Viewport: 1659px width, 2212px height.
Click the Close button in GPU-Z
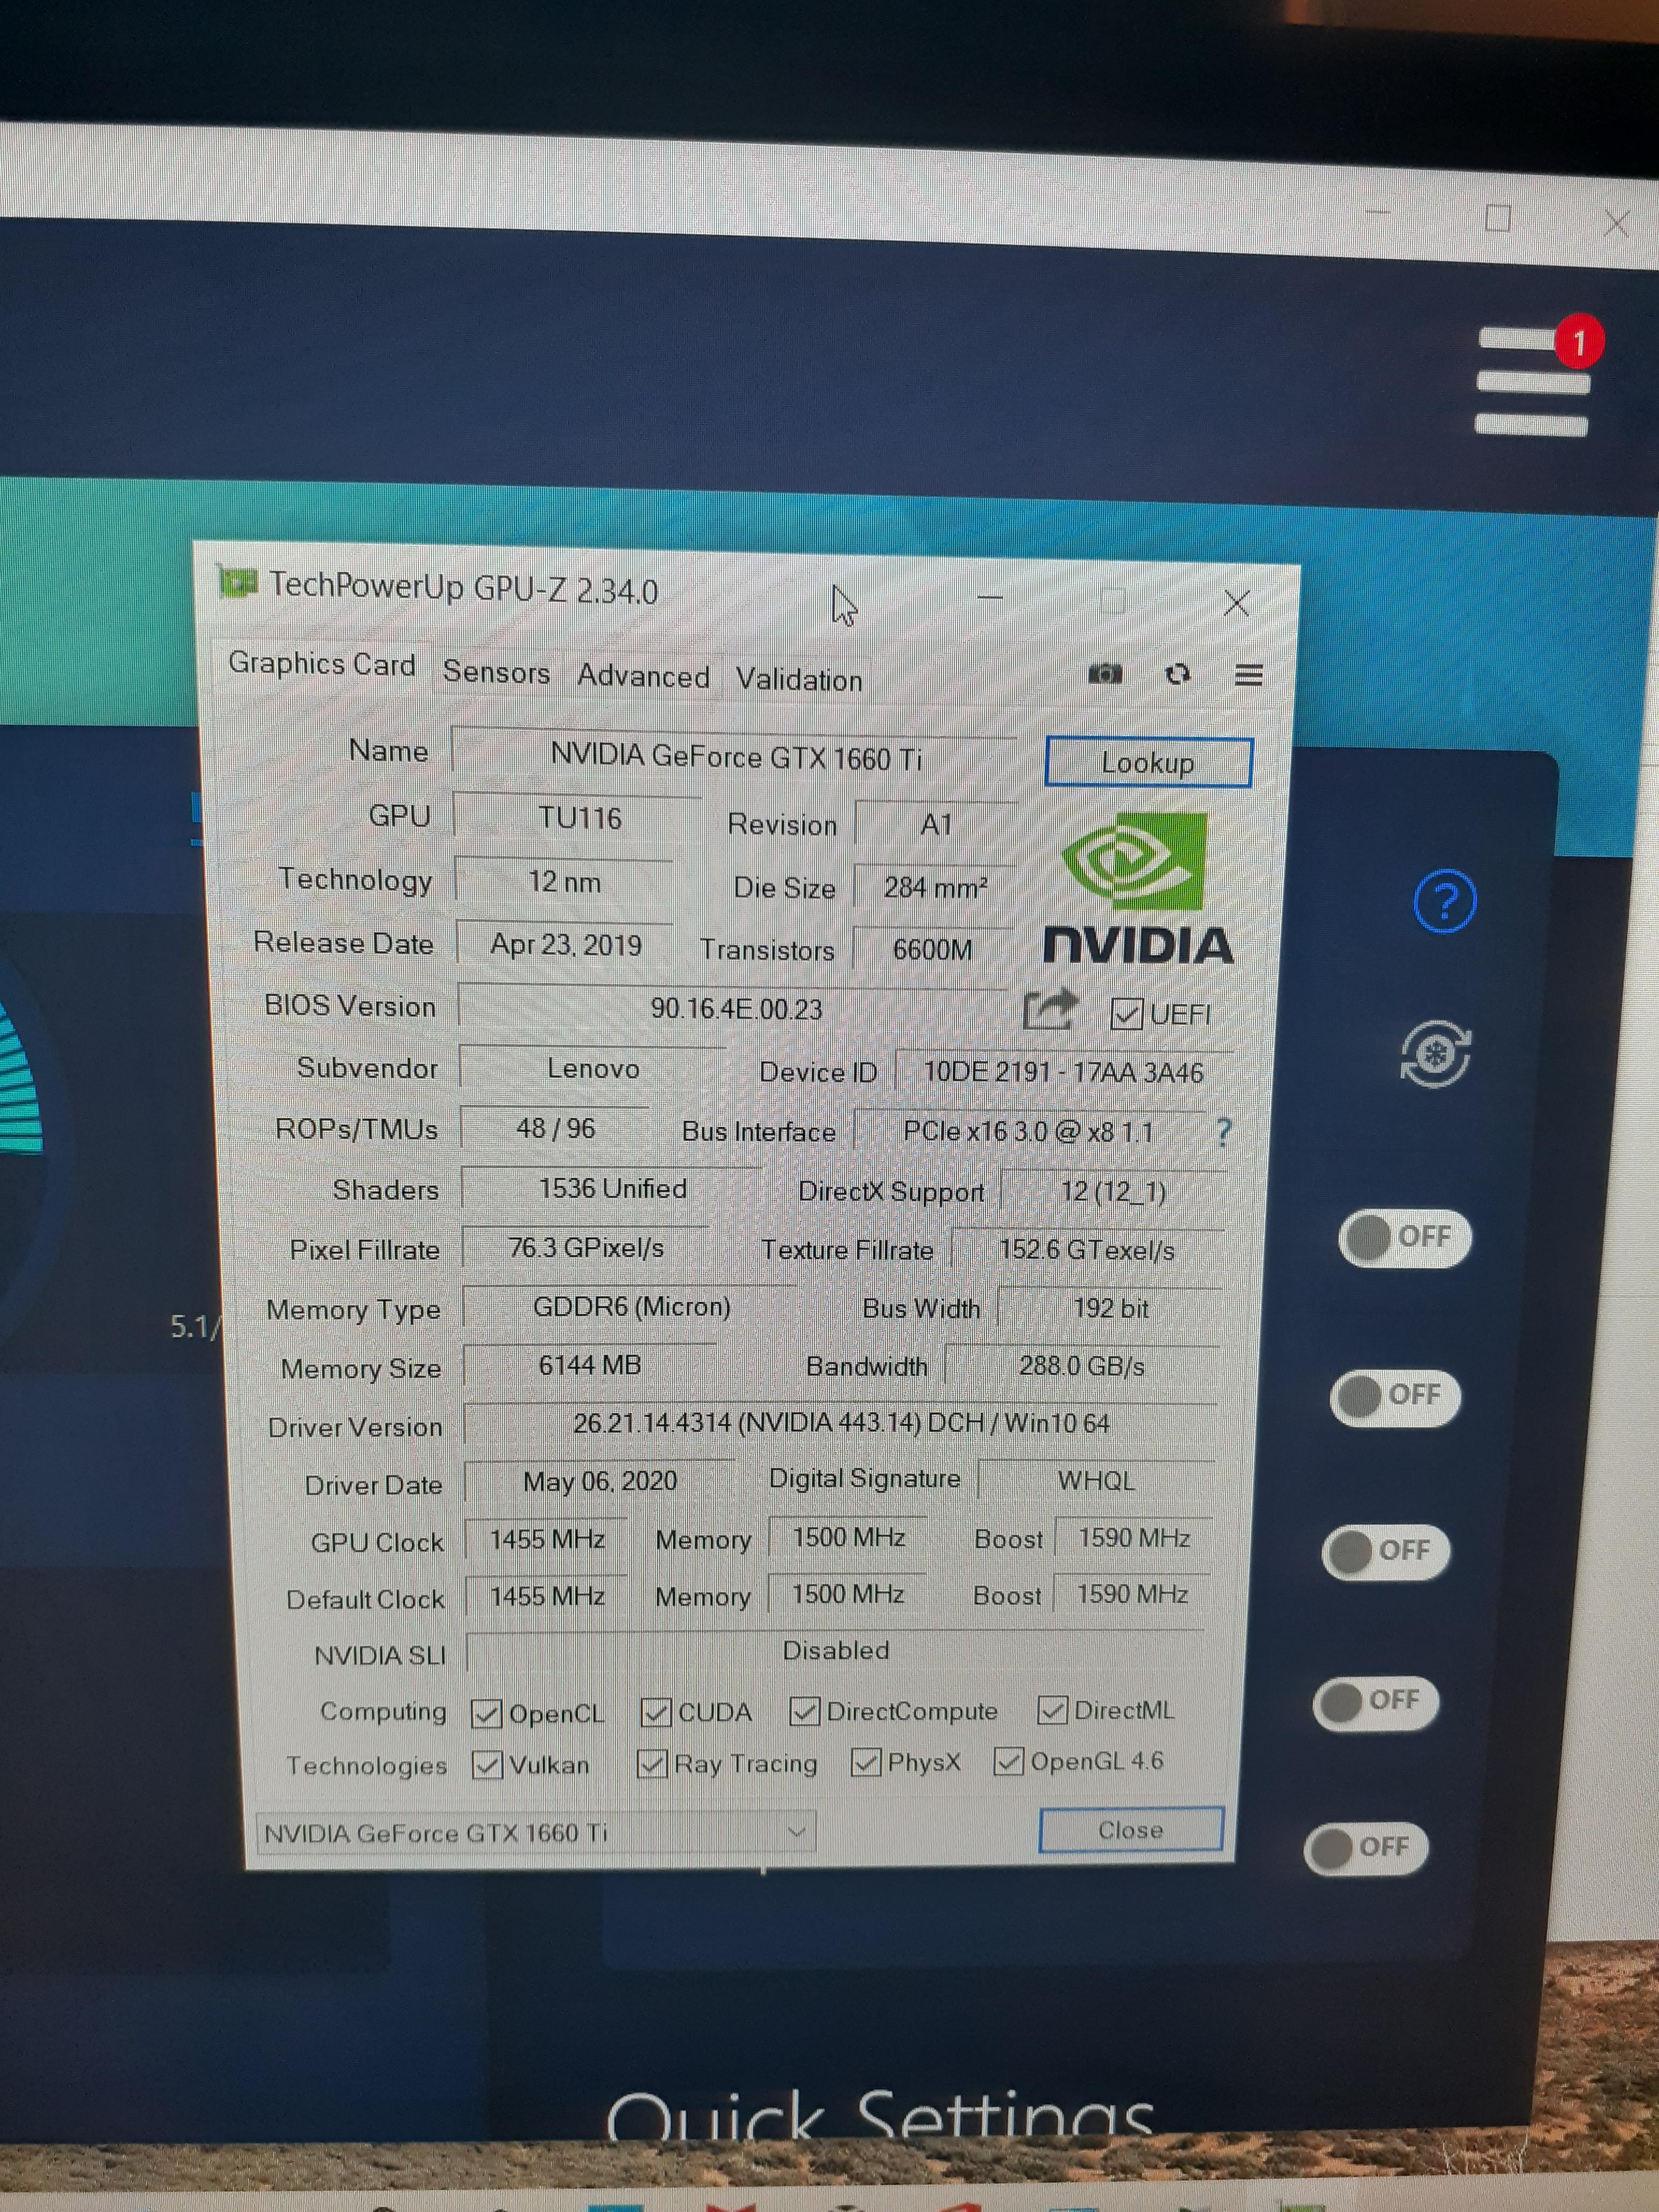coord(1131,1830)
